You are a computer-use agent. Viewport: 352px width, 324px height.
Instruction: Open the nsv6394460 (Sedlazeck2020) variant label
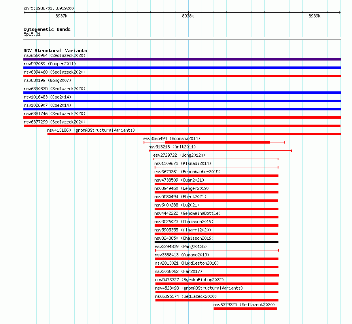(55, 72)
